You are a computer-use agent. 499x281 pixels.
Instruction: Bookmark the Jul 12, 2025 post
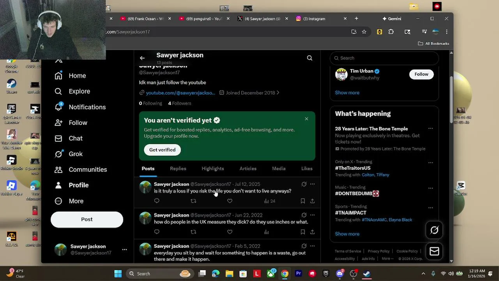point(303,201)
